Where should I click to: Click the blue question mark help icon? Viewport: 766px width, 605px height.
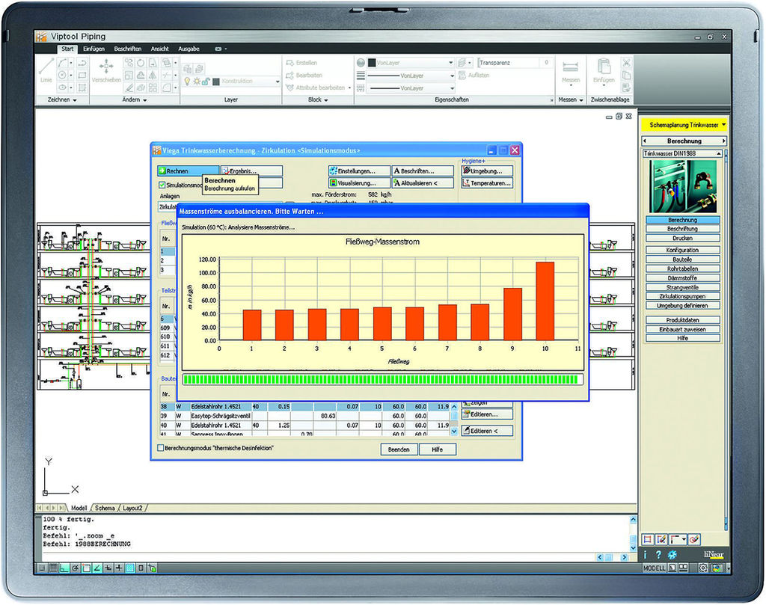pyautogui.click(x=658, y=554)
